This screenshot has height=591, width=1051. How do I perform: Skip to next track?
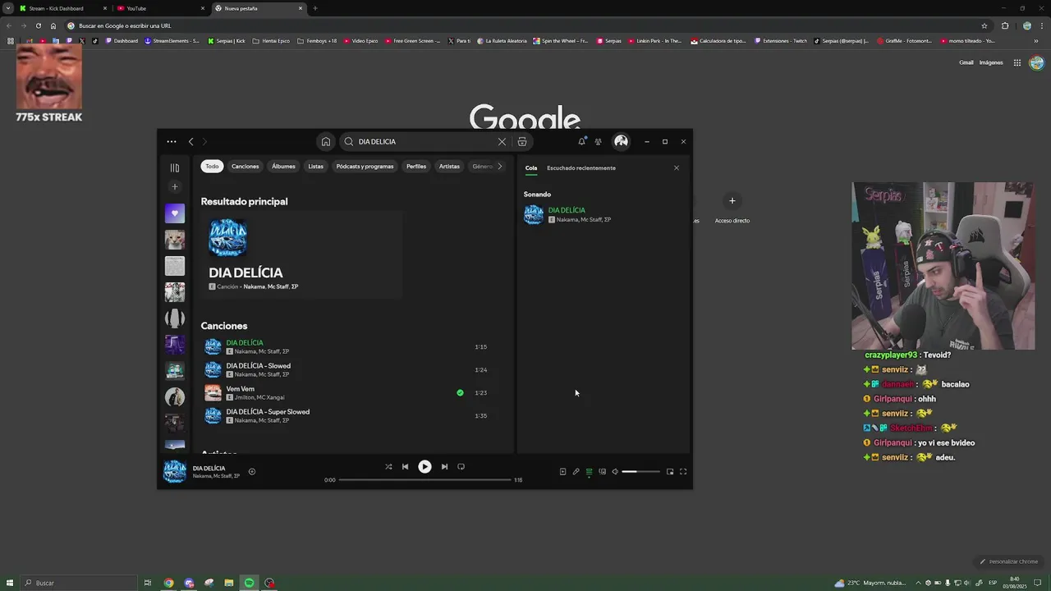pyautogui.click(x=444, y=466)
